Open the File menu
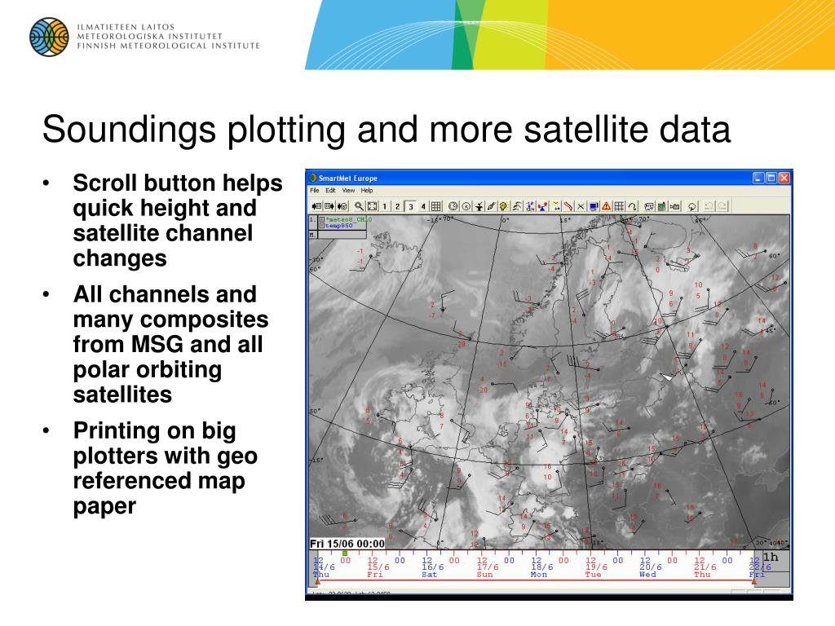 coord(315,191)
